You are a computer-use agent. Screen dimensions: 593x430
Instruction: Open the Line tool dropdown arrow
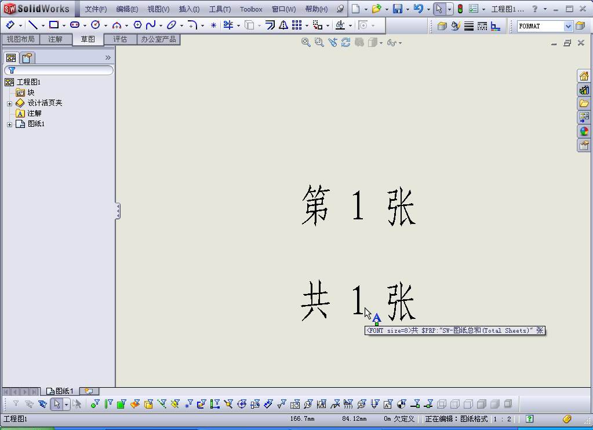tap(43, 25)
